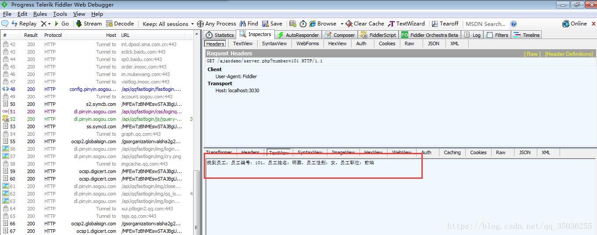Viewport: 597px width, 235px height.
Task: Launch Browse with Internet Explorer
Action: coord(323,24)
